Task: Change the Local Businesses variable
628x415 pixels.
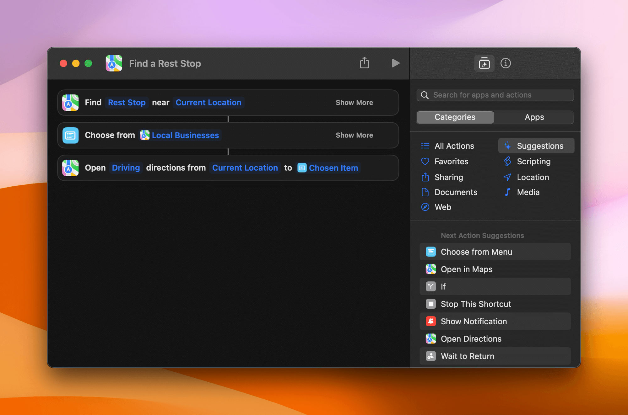Action: (180, 135)
